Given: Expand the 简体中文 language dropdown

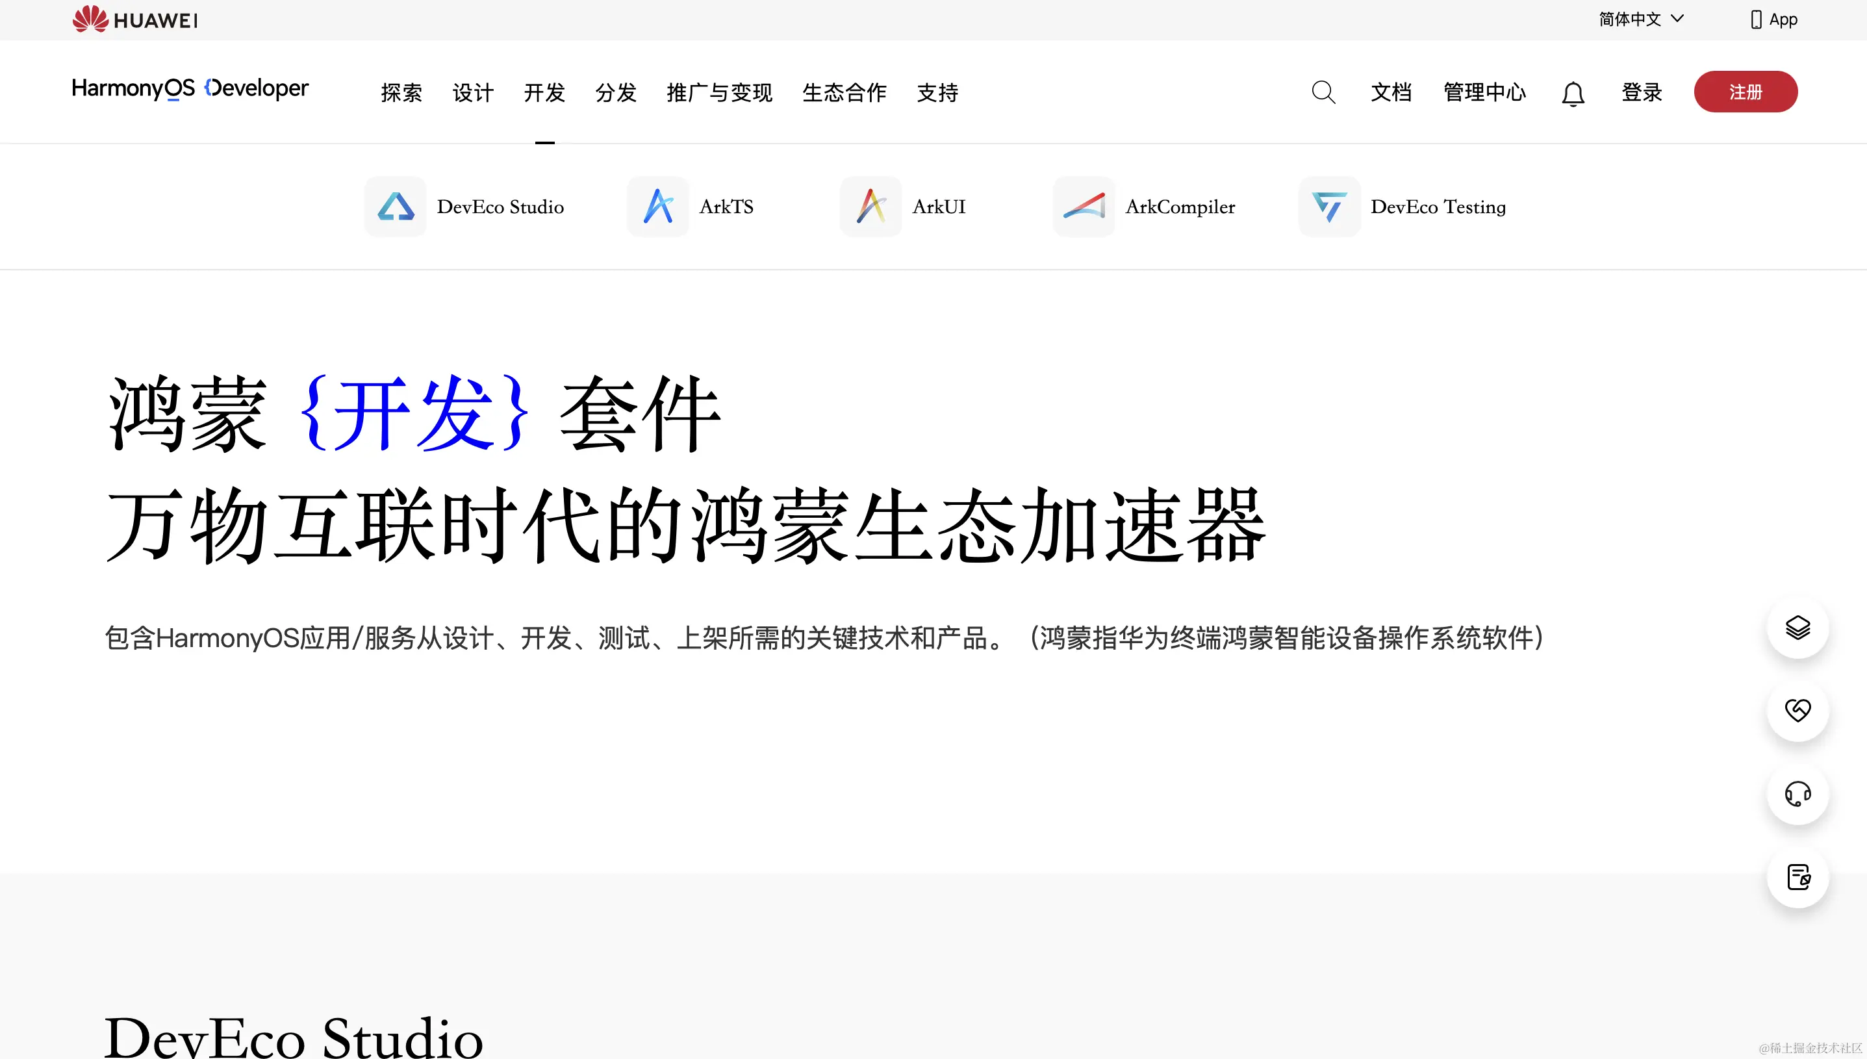Looking at the screenshot, I should [1641, 19].
